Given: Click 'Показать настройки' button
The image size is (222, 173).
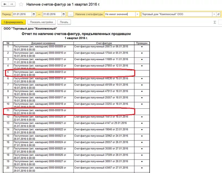Looking at the screenshot, I should pos(41,22).
